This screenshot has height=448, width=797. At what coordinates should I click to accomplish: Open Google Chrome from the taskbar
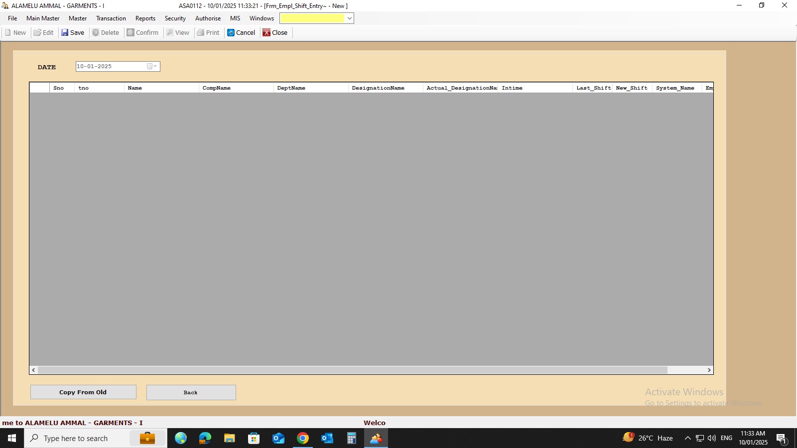point(302,439)
